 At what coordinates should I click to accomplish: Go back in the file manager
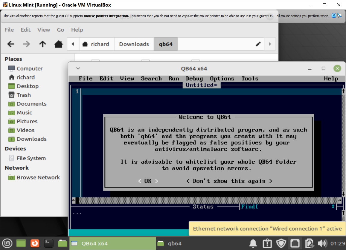point(11,44)
